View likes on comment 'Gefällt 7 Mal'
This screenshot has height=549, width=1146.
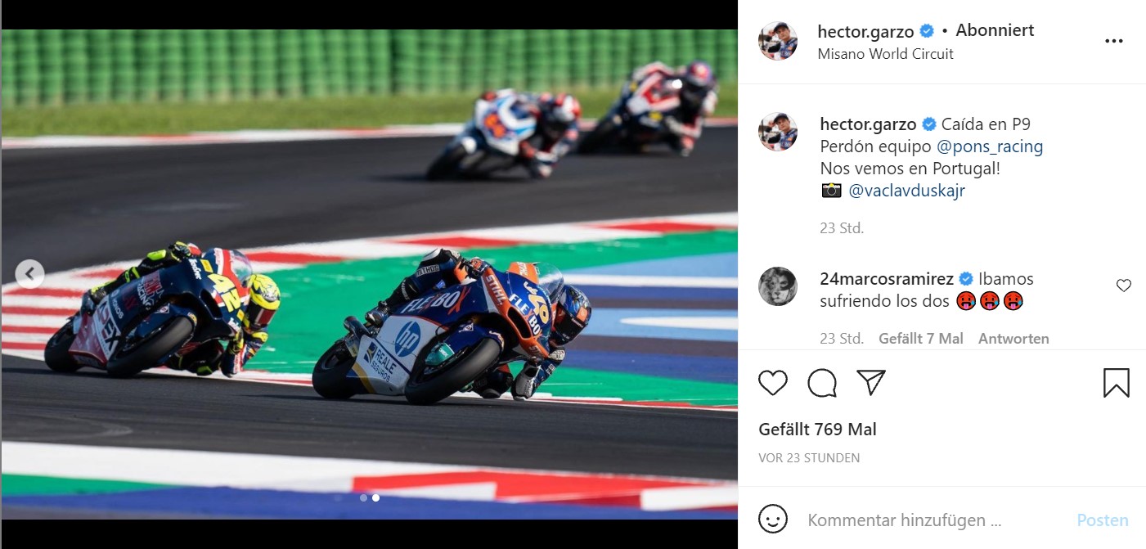(x=920, y=338)
